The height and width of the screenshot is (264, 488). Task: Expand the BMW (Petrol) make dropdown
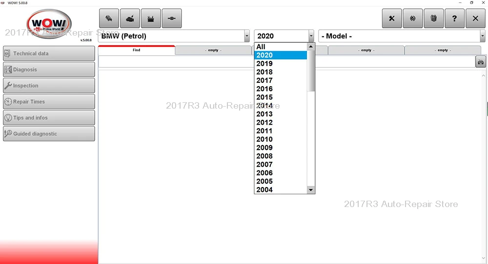[x=247, y=36]
